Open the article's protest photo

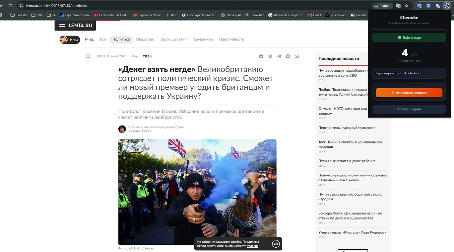click(x=197, y=192)
